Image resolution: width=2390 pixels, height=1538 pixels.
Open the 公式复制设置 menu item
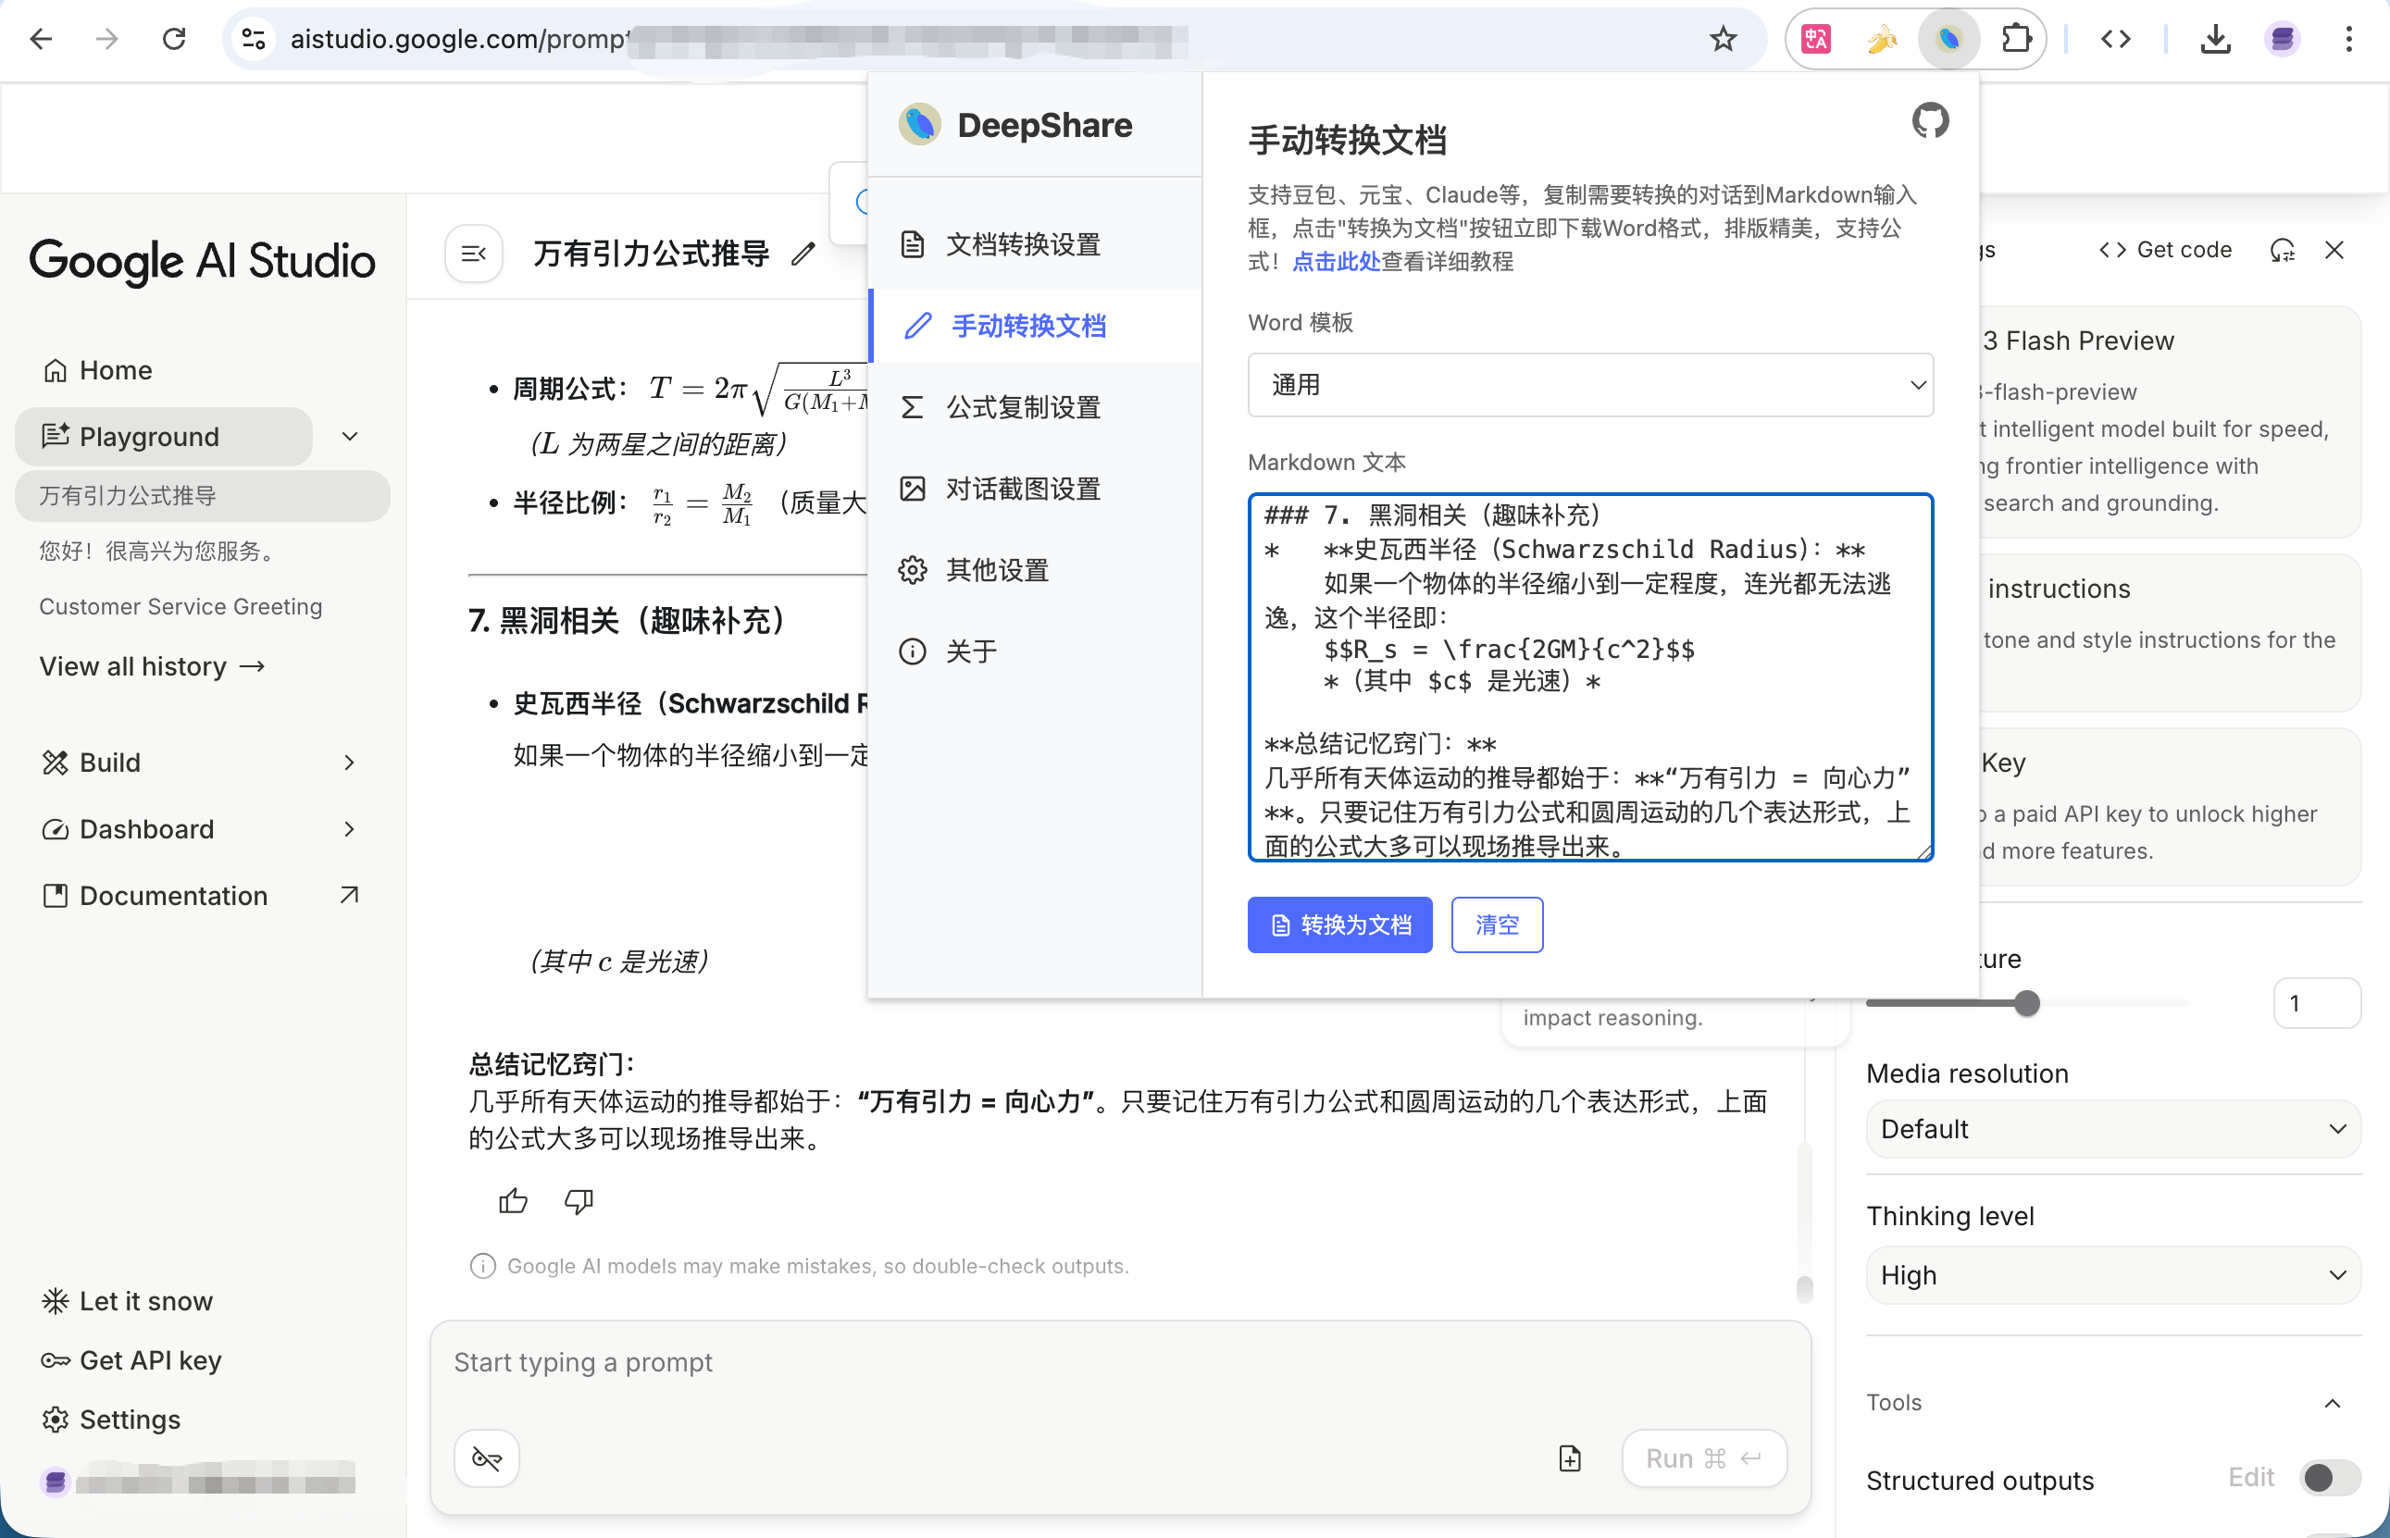[1022, 407]
